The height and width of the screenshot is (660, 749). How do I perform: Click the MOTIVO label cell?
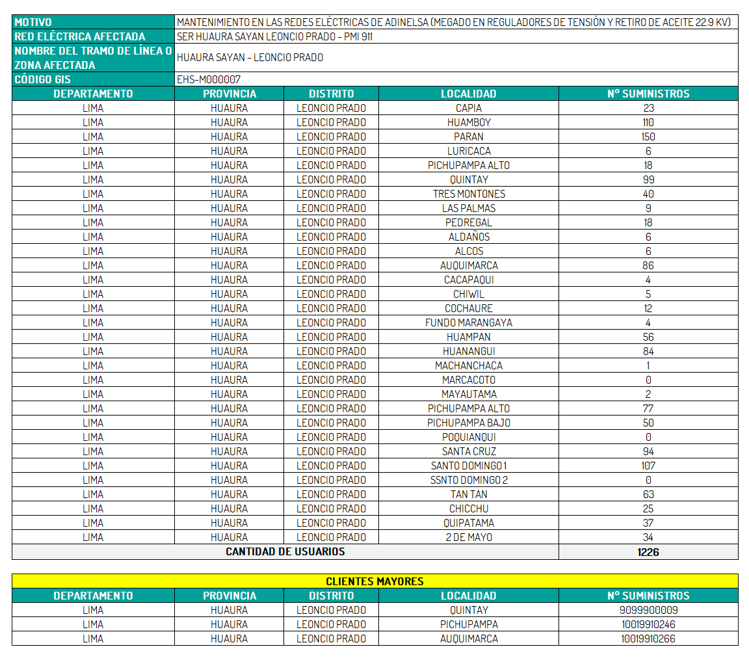click(93, 22)
